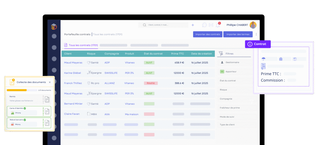Click the Filtres funnel icon
The width and height of the screenshot is (316, 145).
tap(221, 54)
